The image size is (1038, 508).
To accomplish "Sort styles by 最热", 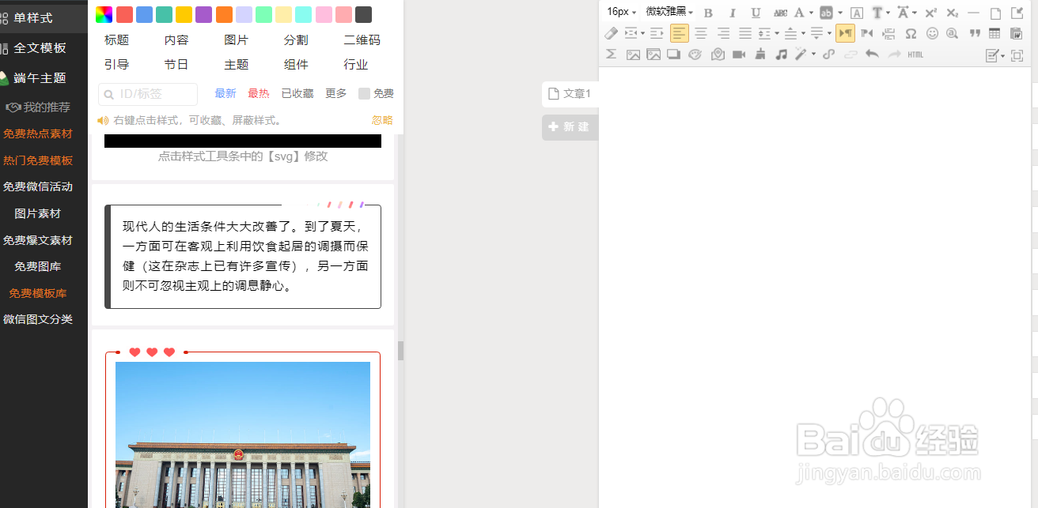I will coord(259,93).
